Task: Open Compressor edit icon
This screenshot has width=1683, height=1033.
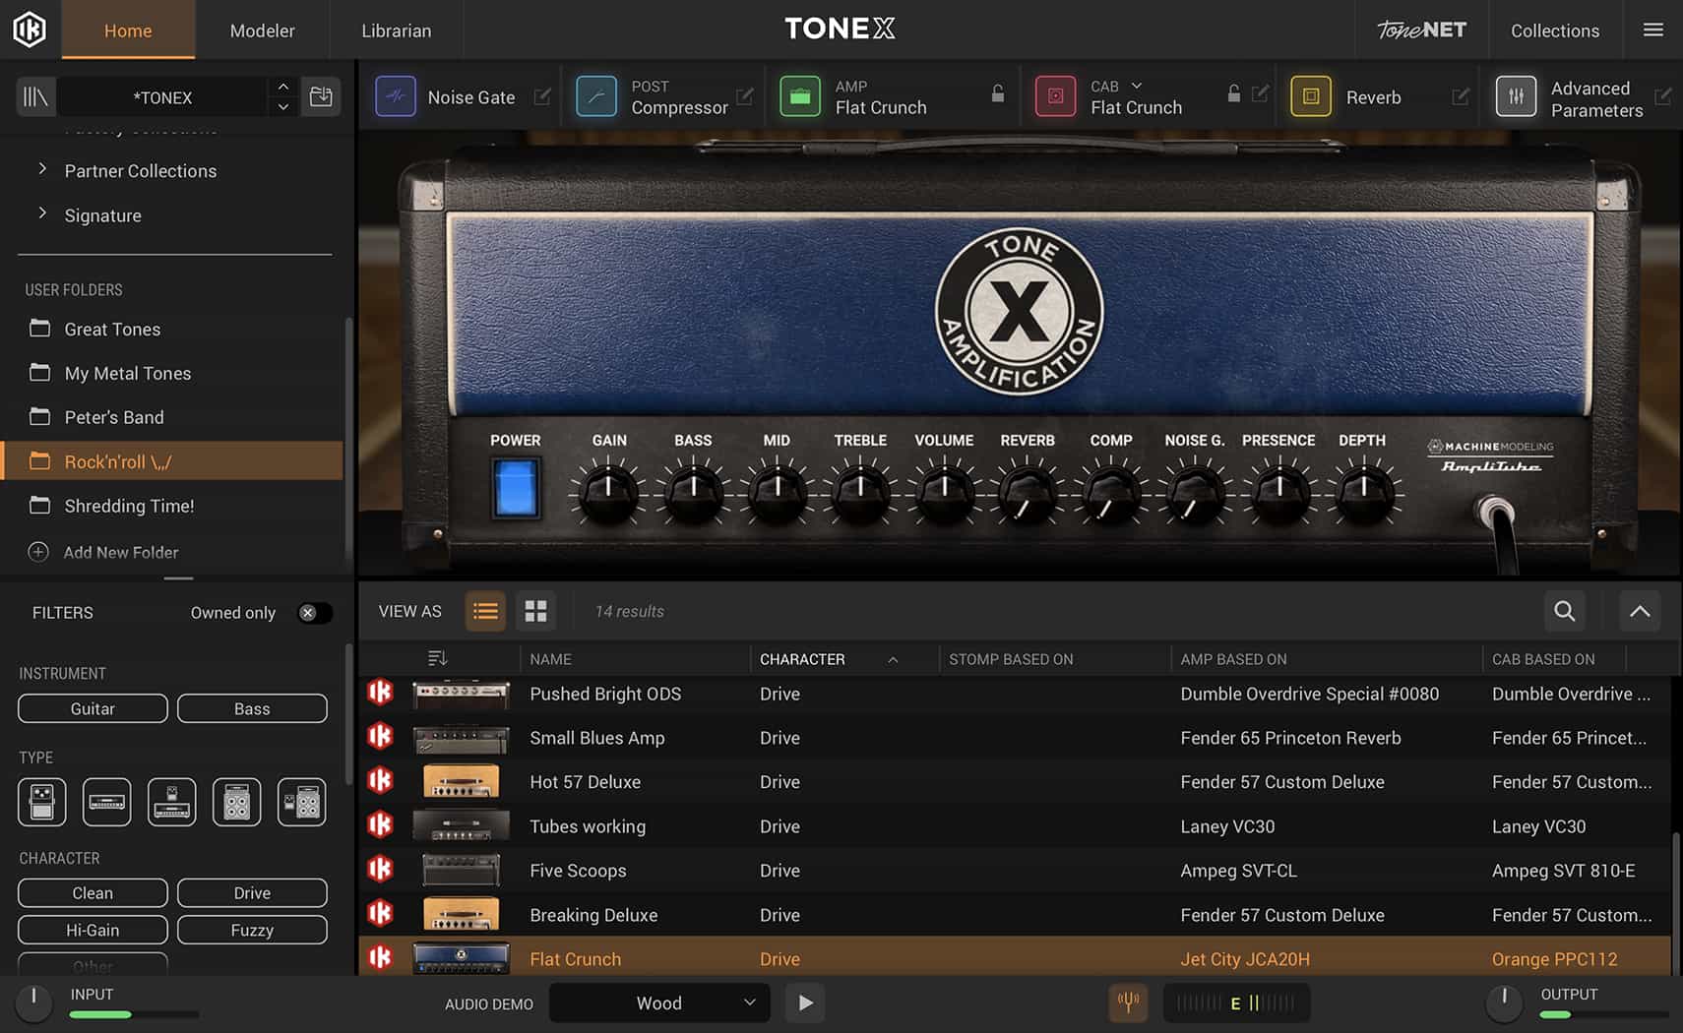Action: 745,96
